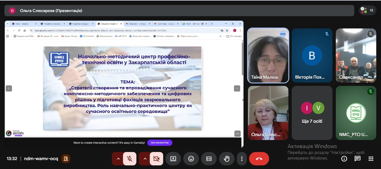Open options on Таїна Малеш tile
This screenshot has height=169, width=381.
click(x=283, y=34)
